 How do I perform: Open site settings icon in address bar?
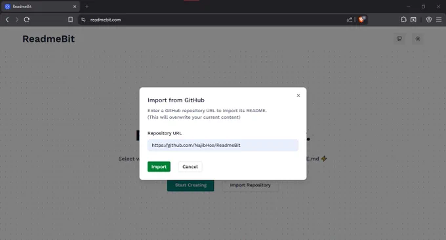click(83, 20)
